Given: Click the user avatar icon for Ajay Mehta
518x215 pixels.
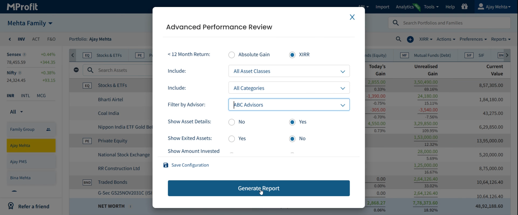Looking at the screenshot, I should point(481,6).
